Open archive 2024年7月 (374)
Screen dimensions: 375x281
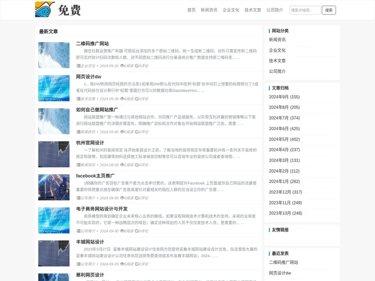[284, 118]
